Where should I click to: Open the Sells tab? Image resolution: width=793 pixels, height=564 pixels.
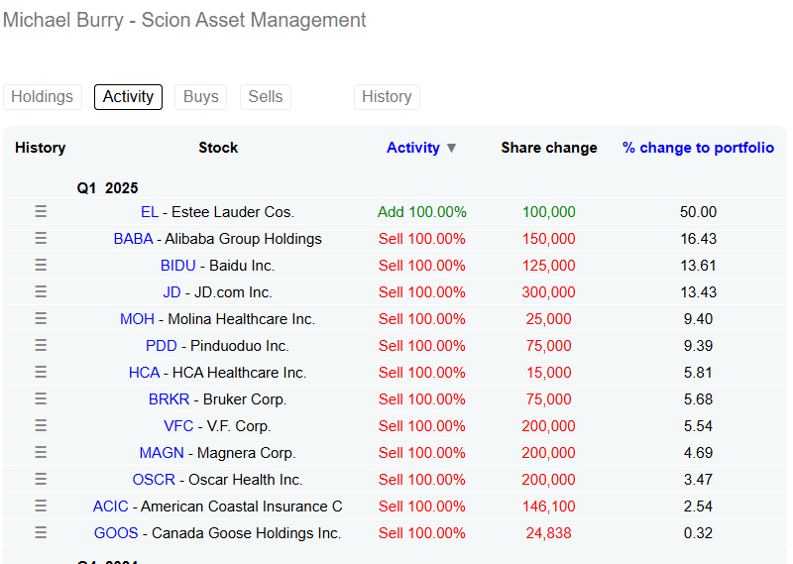[266, 96]
